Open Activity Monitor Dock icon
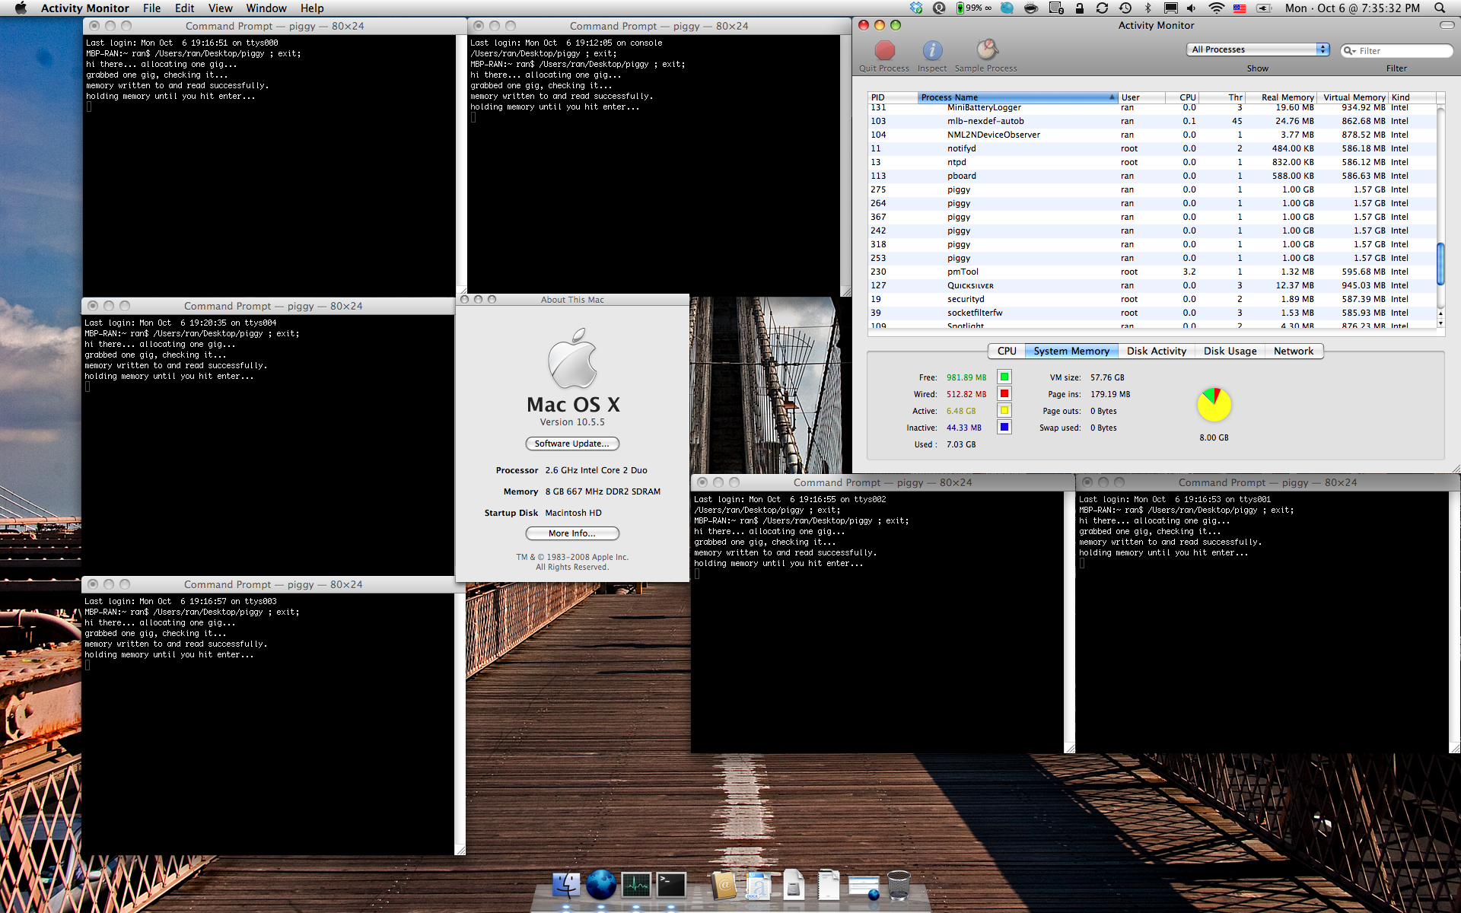Screen dimensions: 1461x913 pyautogui.click(x=636, y=885)
